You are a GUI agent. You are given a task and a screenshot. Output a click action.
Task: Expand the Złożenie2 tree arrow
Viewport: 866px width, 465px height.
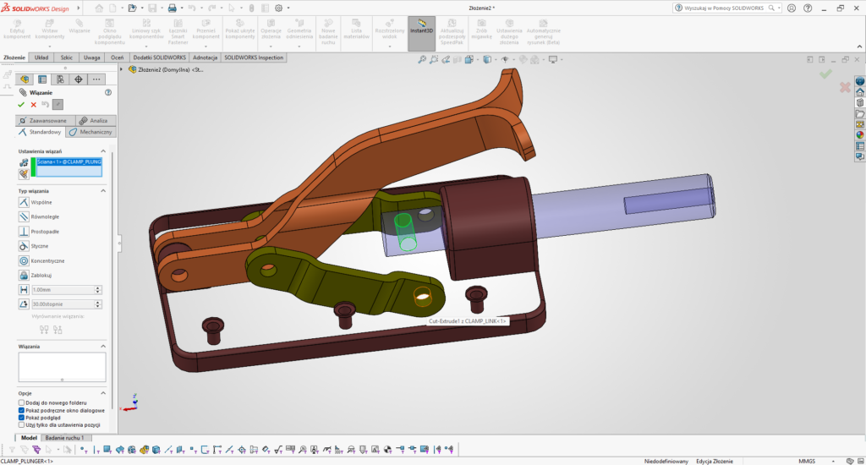[x=122, y=69]
